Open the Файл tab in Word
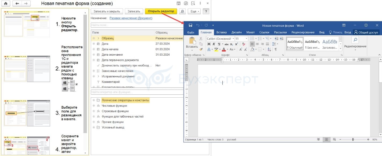The height and width of the screenshot is (156, 382). click(x=191, y=33)
